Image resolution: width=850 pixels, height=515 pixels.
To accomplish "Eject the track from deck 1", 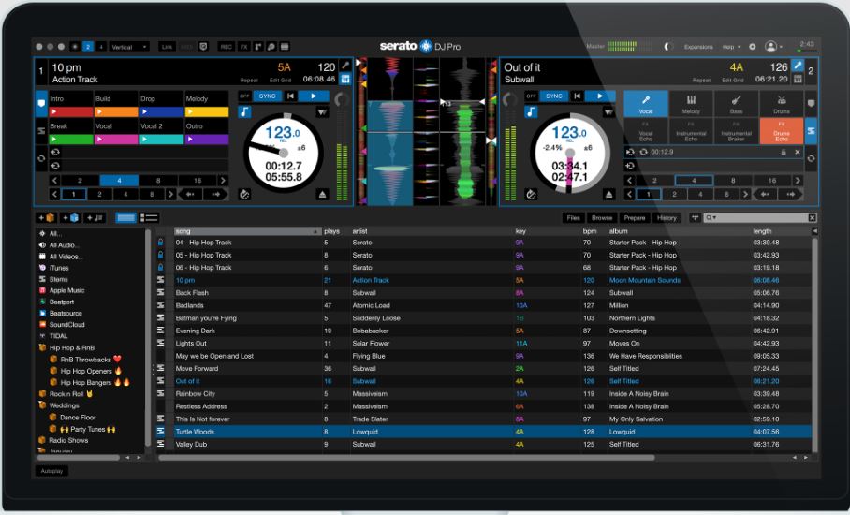I will [322, 194].
